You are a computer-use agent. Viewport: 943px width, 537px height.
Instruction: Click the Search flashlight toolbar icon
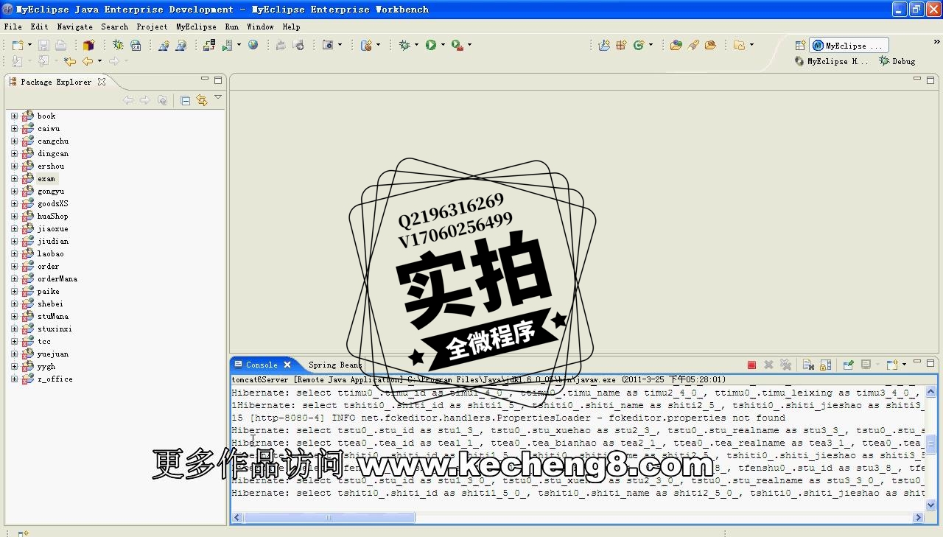click(x=693, y=45)
